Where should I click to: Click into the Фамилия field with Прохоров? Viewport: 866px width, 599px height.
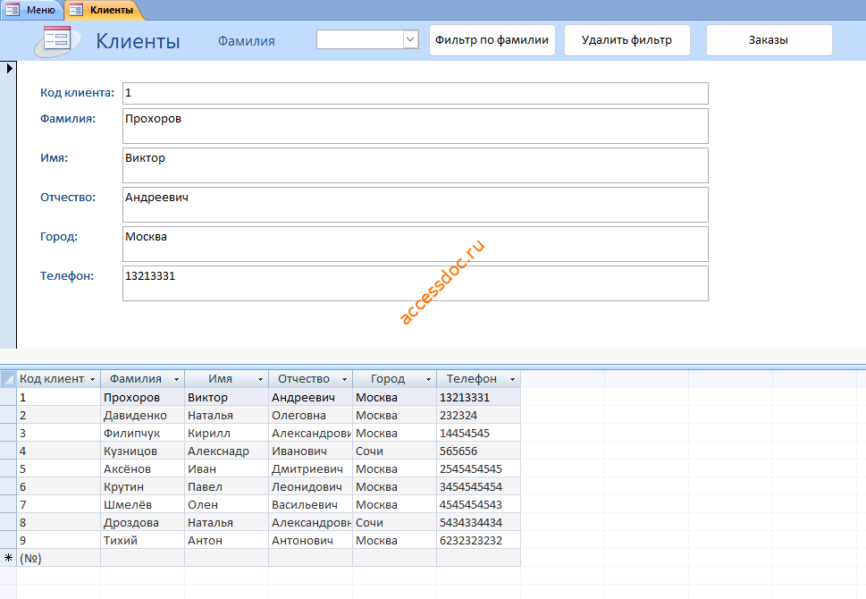point(416,126)
